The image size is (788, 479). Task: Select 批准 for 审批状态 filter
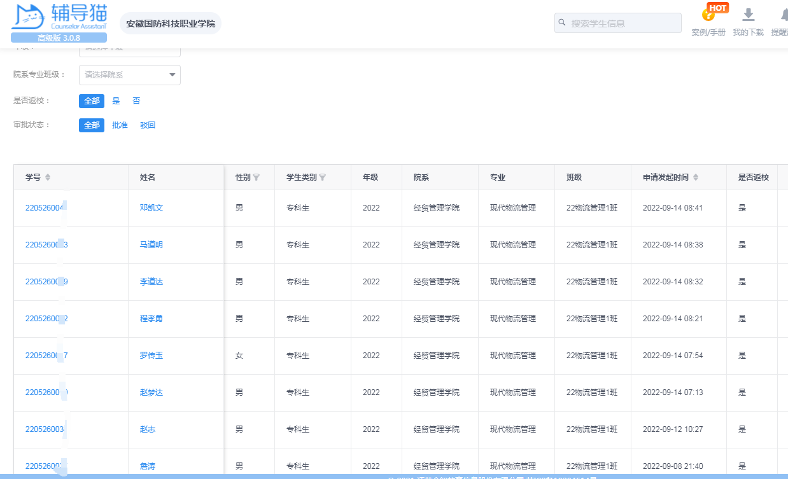(x=120, y=125)
